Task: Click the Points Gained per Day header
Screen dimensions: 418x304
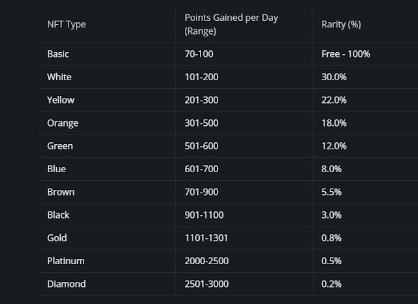Action: pos(231,24)
